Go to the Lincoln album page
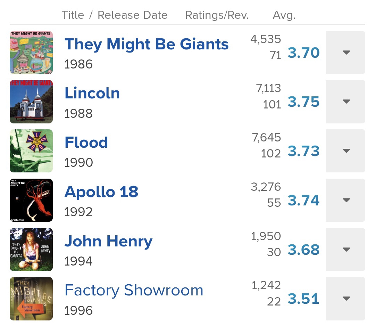The height and width of the screenshot is (326, 375). [92, 93]
